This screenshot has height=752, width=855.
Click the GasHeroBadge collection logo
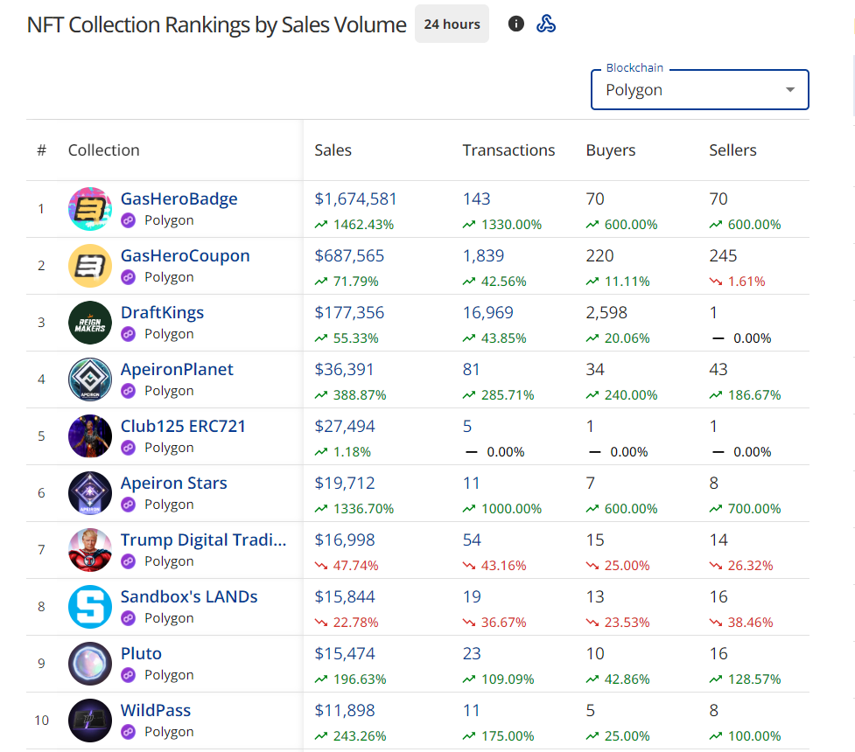90,209
